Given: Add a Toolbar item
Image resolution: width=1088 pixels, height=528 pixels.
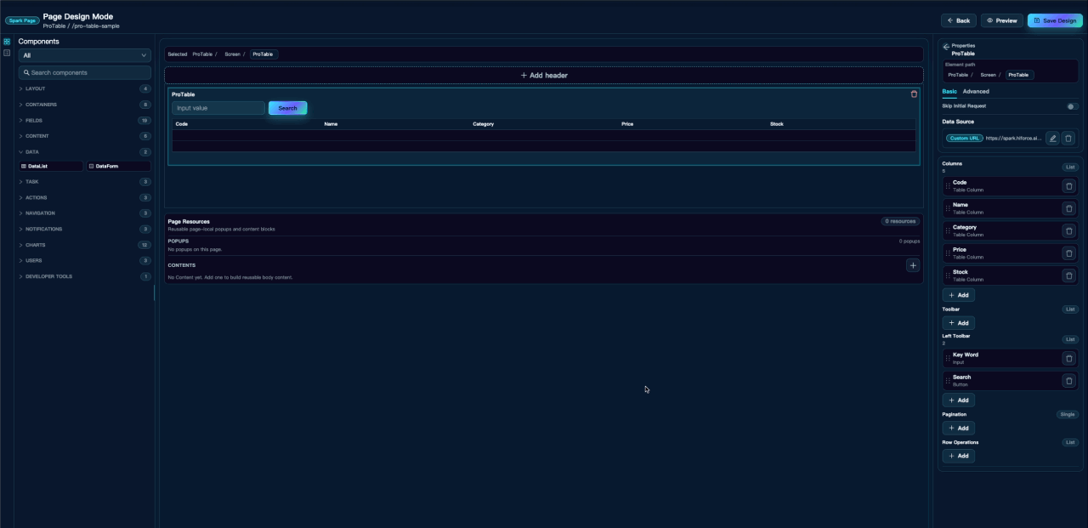Looking at the screenshot, I should (958, 323).
